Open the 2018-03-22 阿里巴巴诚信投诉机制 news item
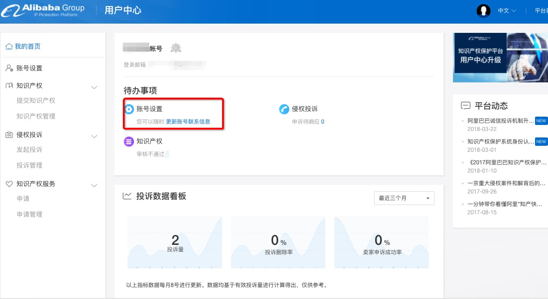This screenshot has width=548, height=299. pos(501,121)
